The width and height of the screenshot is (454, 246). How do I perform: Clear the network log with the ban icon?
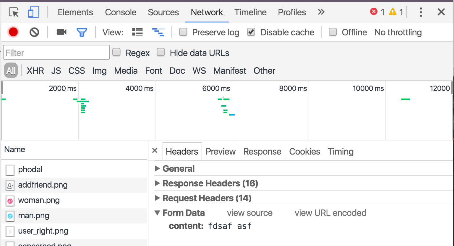coord(34,32)
